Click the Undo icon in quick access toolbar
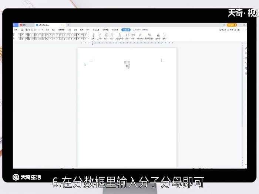 35,30
